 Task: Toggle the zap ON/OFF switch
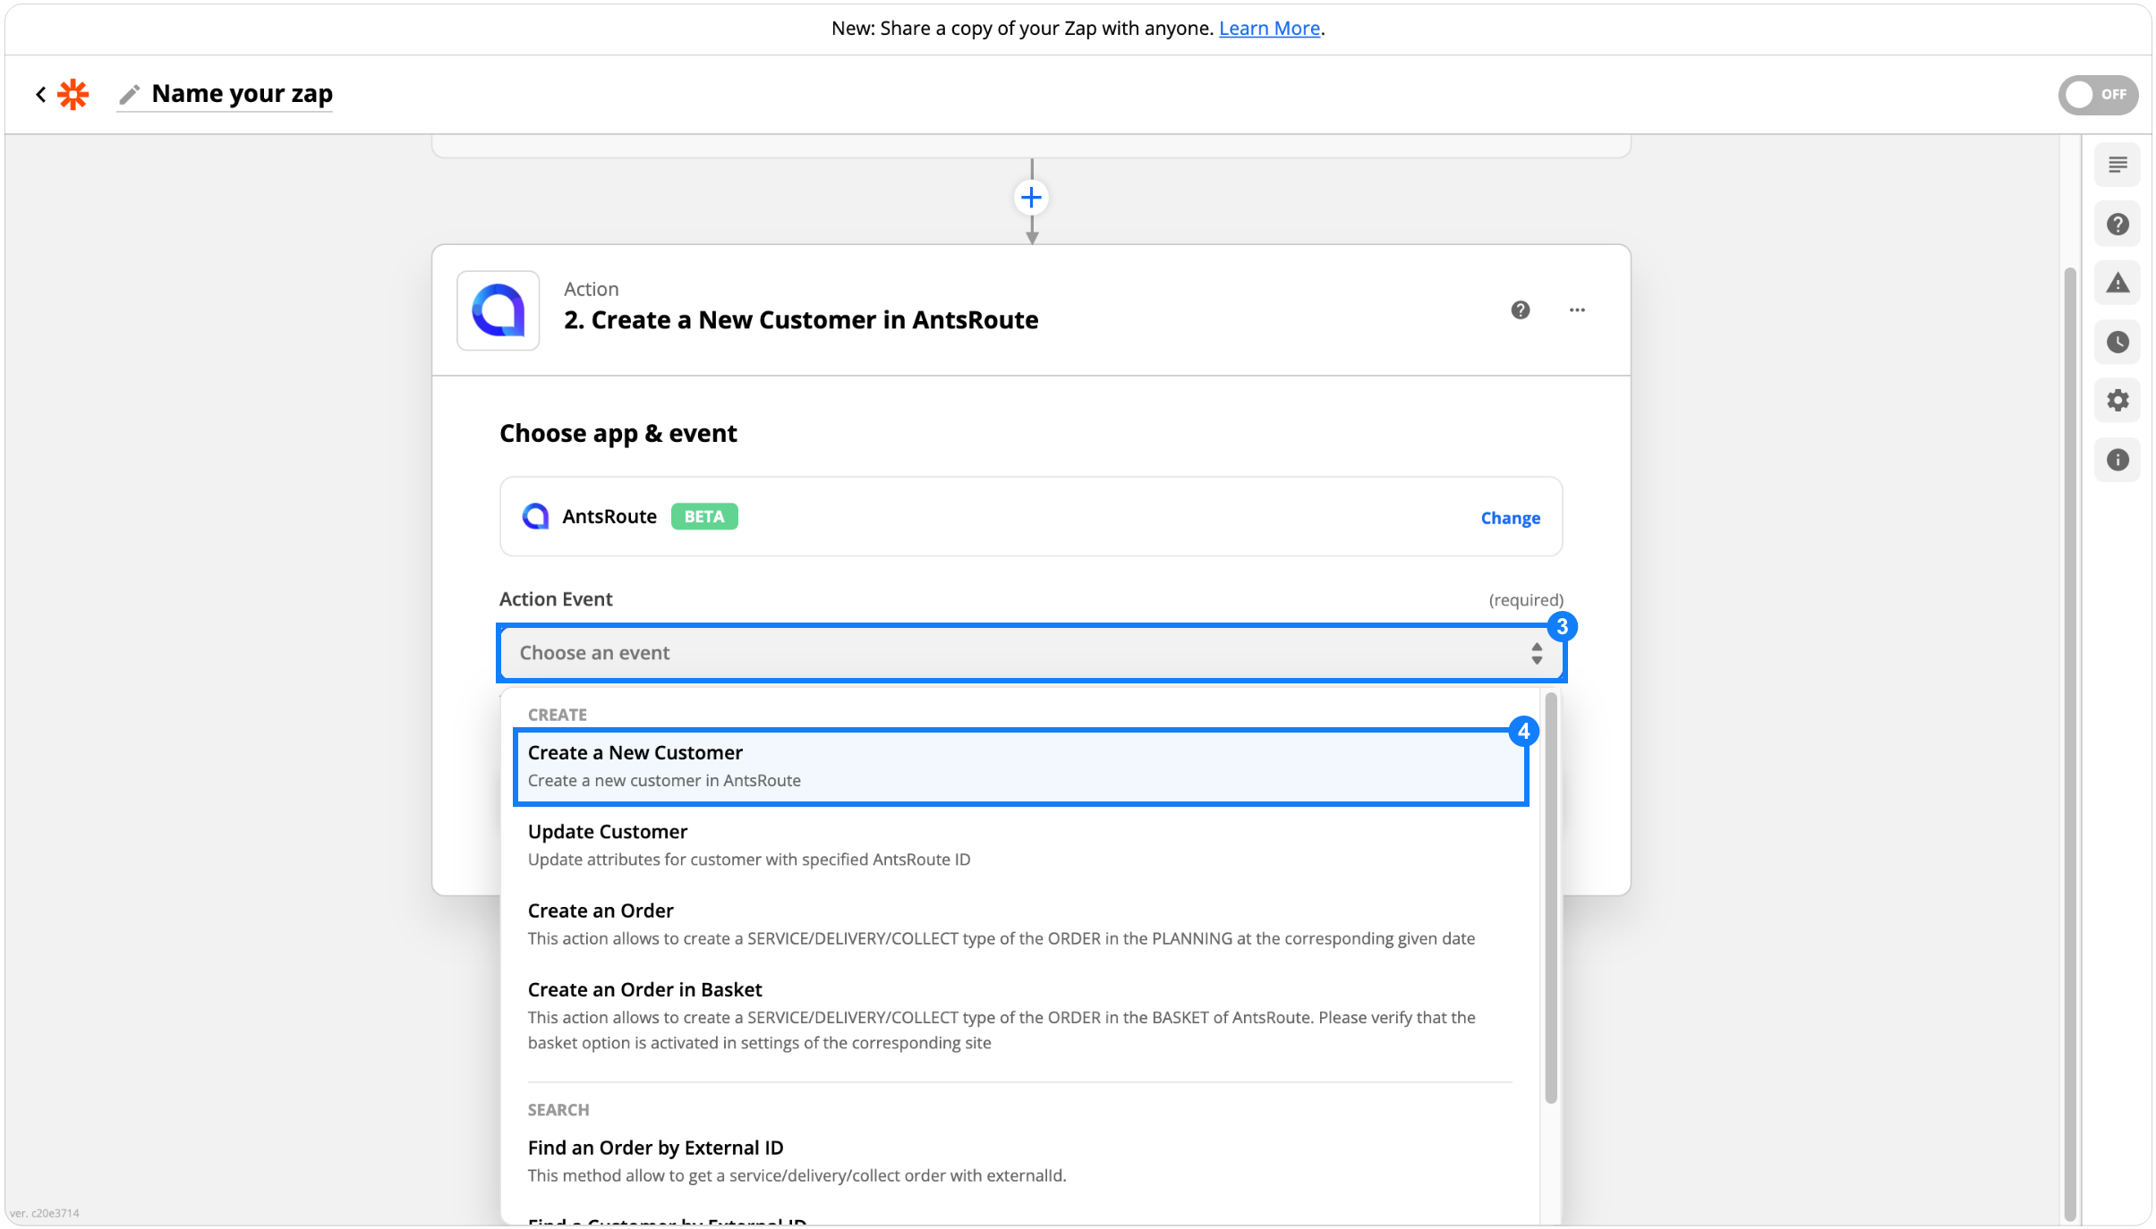click(x=2097, y=94)
